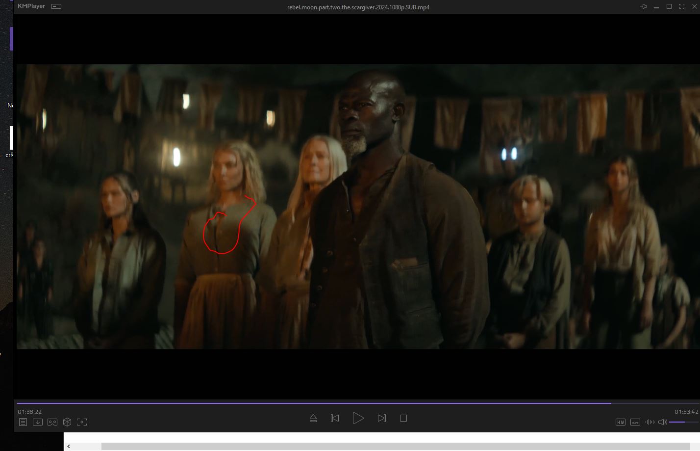Capture the frame with the screenshot icon
Image resolution: width=700 pixels, height=451 pixels.
[x=82, y=422]
